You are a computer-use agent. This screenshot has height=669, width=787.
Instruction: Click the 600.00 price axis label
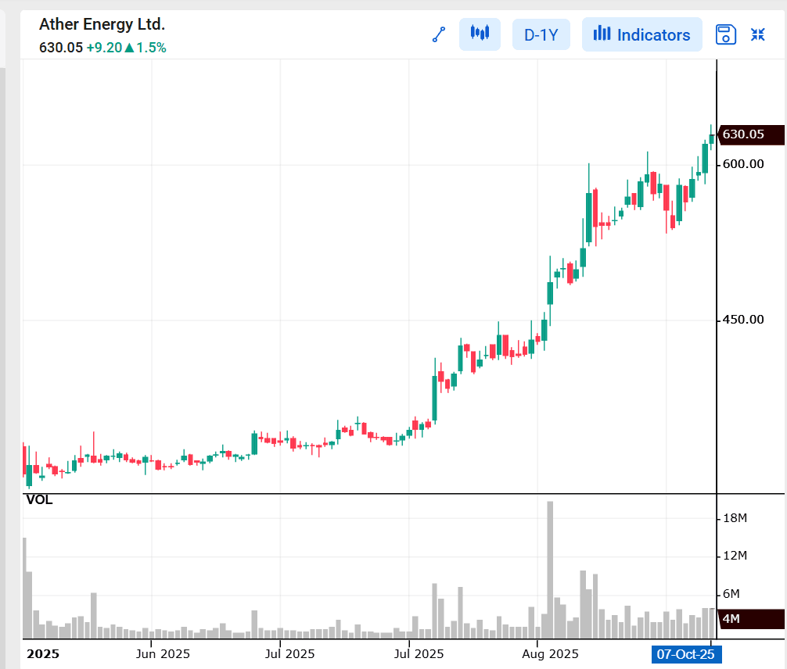tap(743, 164)
